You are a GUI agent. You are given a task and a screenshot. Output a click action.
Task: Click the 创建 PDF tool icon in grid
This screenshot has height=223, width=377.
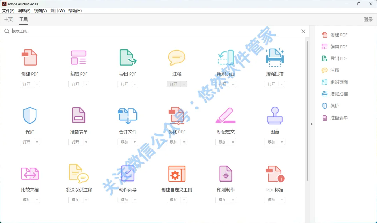tap(30, 57)
